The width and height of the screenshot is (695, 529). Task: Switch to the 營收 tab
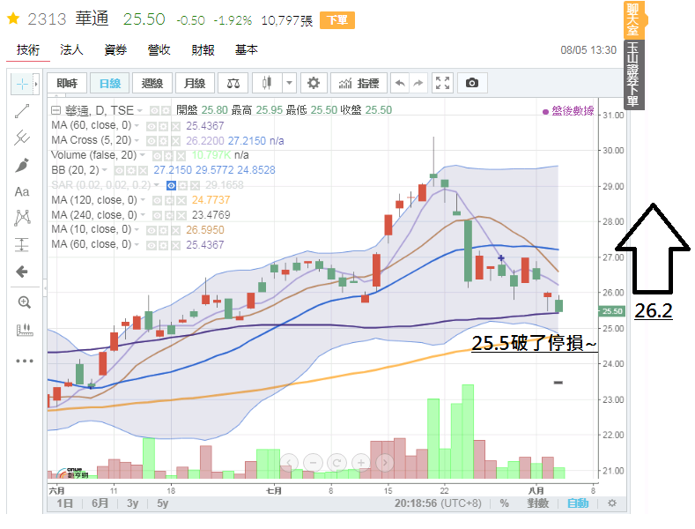(159, 49)
